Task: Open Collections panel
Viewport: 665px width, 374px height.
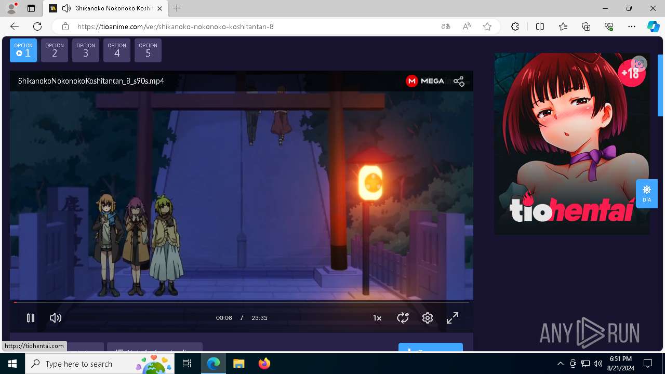Action: pos(586,26)
